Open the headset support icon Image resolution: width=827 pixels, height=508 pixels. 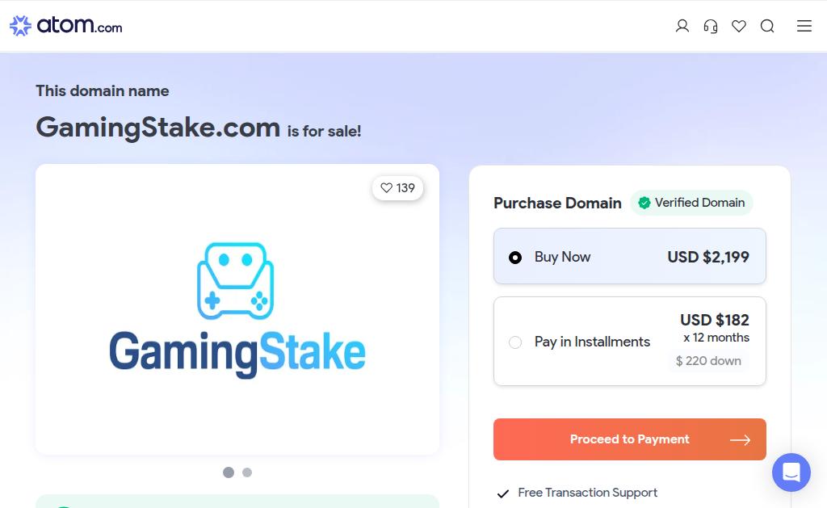point(711,26)
